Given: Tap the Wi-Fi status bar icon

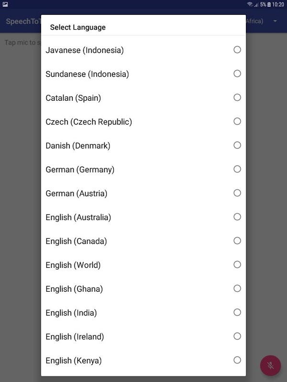Looking at the screenshot, I should click(250, 4).
